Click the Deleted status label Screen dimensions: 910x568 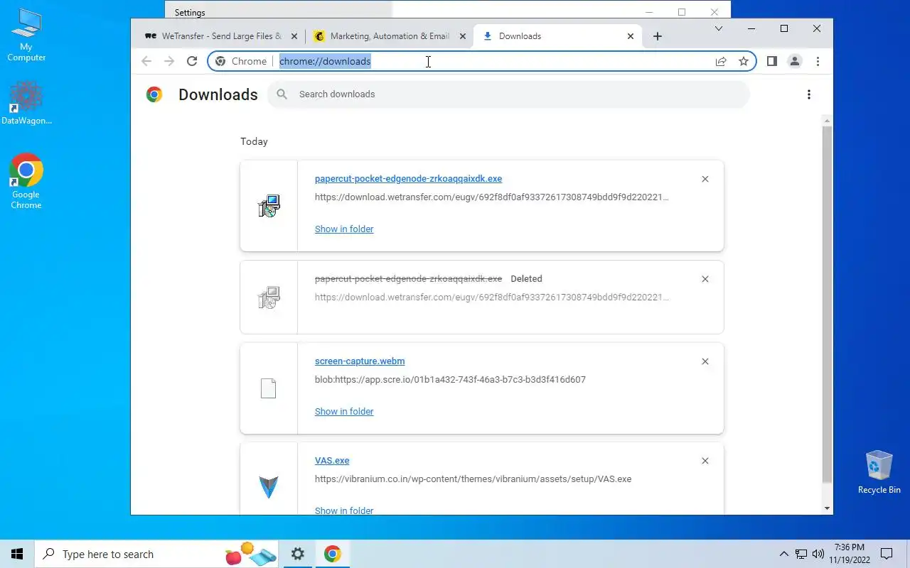[526, 279]
